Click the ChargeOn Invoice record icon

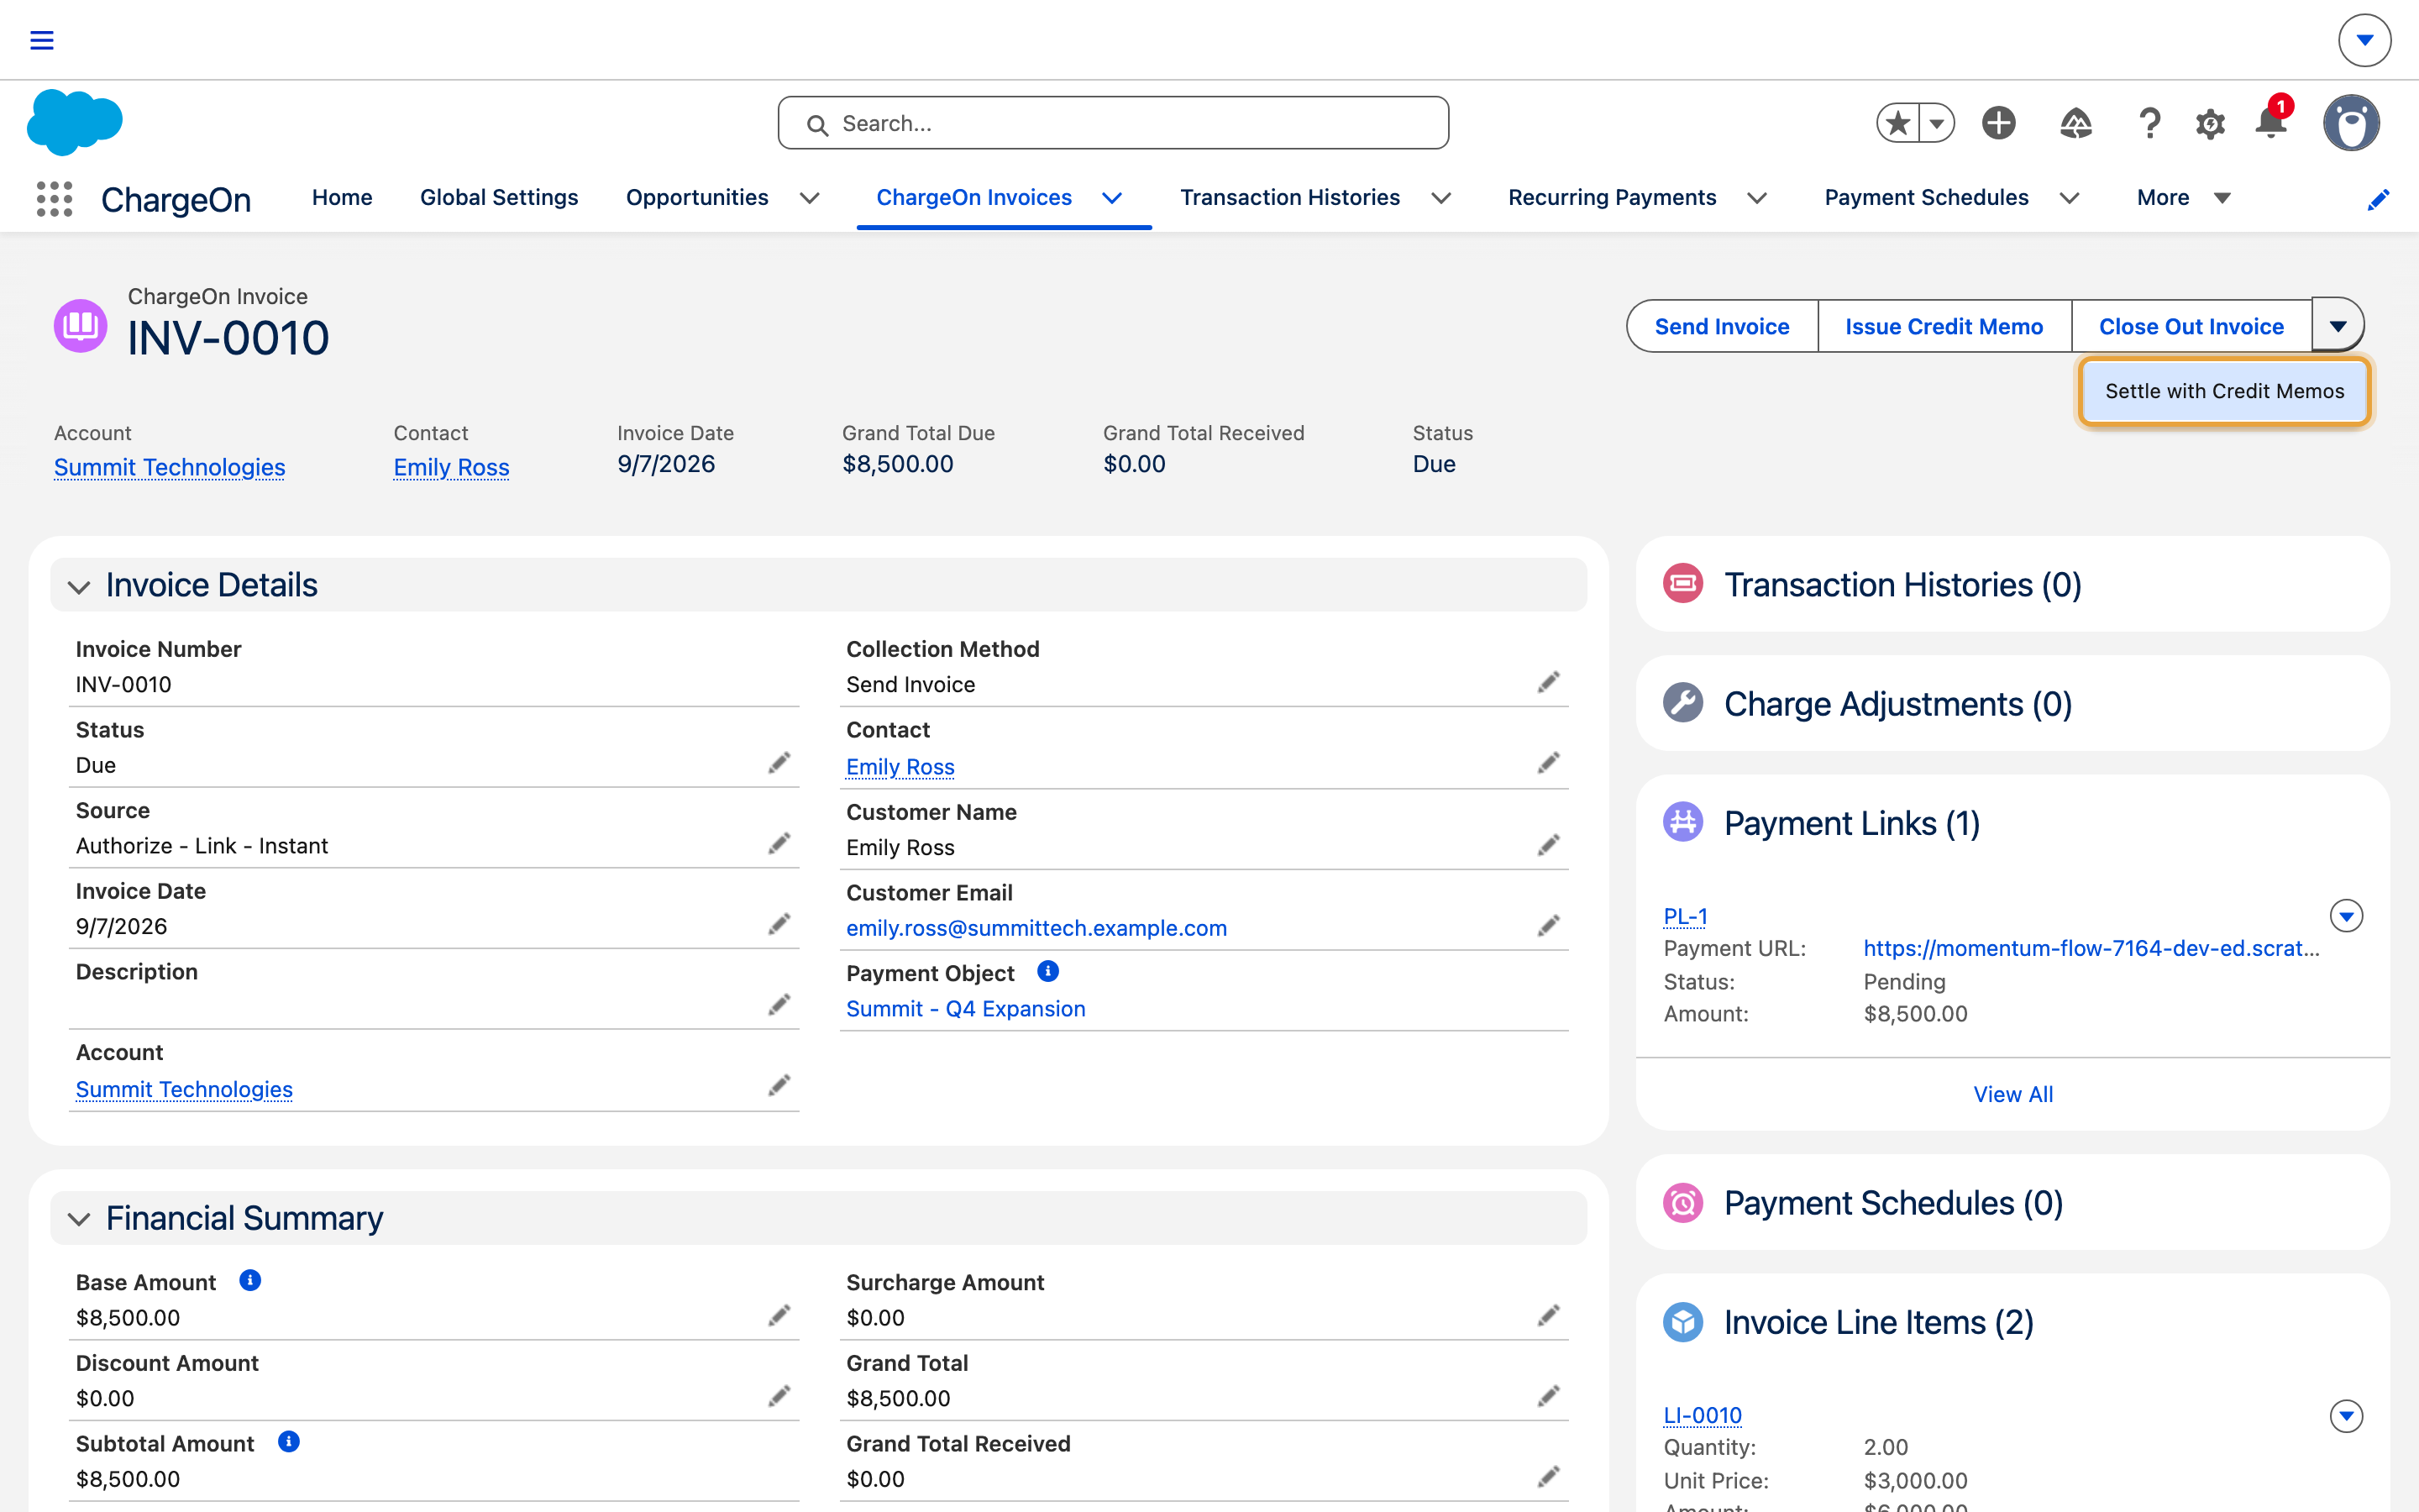tap(80, 325)
